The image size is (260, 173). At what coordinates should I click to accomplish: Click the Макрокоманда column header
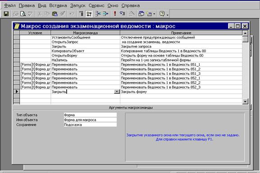[x=85, y=33]
